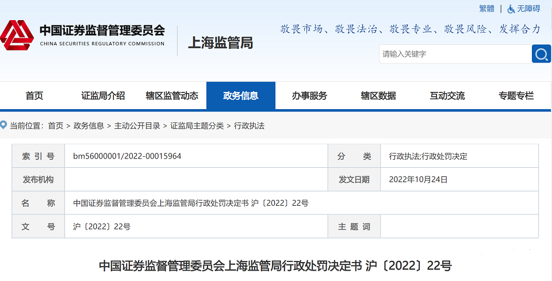
Task: Click the 上海监管局 header title
Action: pyautogui.click(x=220, y=43)
